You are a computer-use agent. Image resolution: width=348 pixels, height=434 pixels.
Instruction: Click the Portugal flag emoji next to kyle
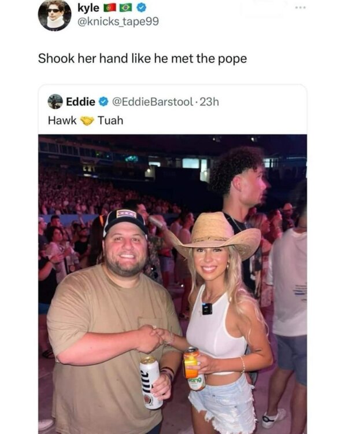click(x=110, y=8)
